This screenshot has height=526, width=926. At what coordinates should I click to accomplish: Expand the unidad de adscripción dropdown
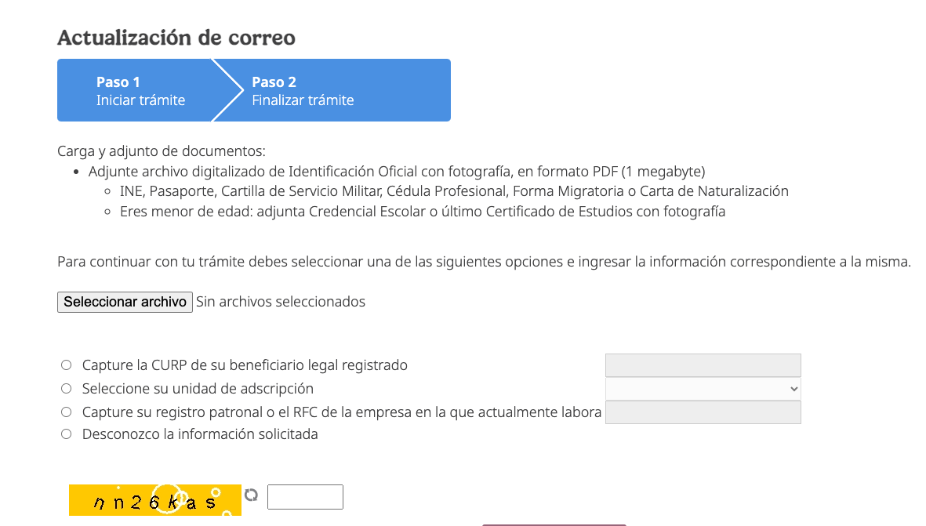pos(703,389)
